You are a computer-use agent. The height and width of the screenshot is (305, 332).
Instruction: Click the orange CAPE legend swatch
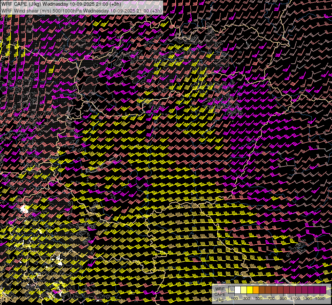[256, 290]
